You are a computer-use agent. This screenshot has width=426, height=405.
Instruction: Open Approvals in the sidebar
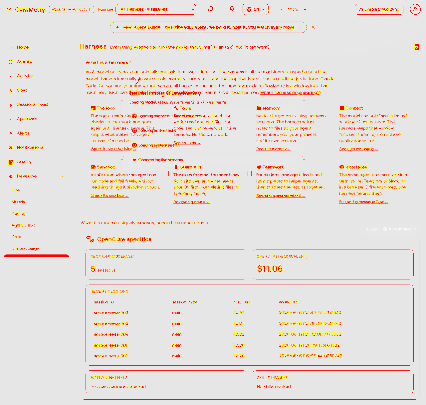pos(27,119)
